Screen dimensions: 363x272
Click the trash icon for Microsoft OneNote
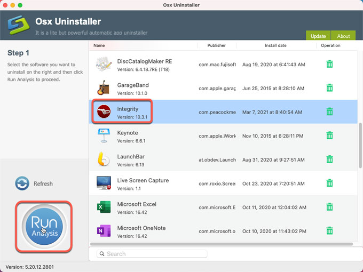pyautogui.click(x=329, y=231)
